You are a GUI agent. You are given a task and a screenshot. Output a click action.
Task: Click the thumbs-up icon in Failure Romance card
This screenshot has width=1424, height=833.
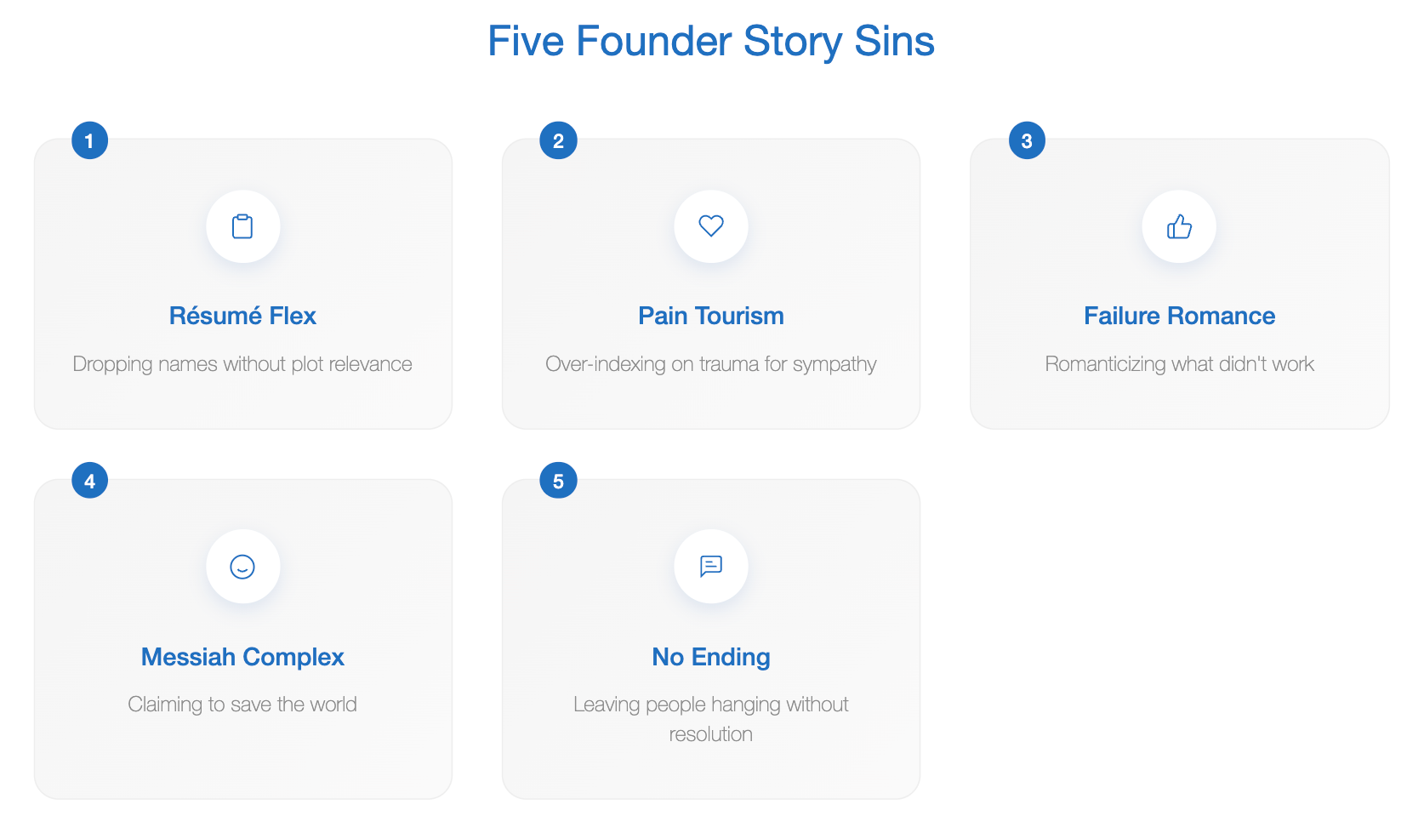[x=1179, y=226]
